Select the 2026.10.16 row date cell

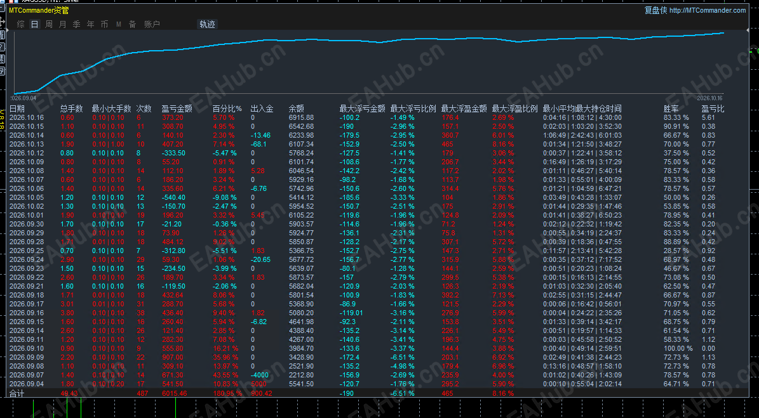27,117
